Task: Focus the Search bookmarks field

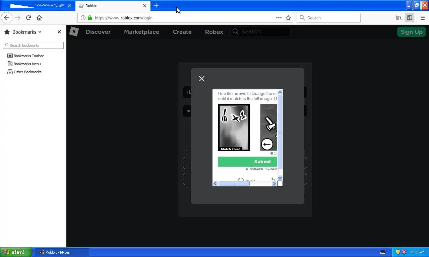Action: point(33,45)
